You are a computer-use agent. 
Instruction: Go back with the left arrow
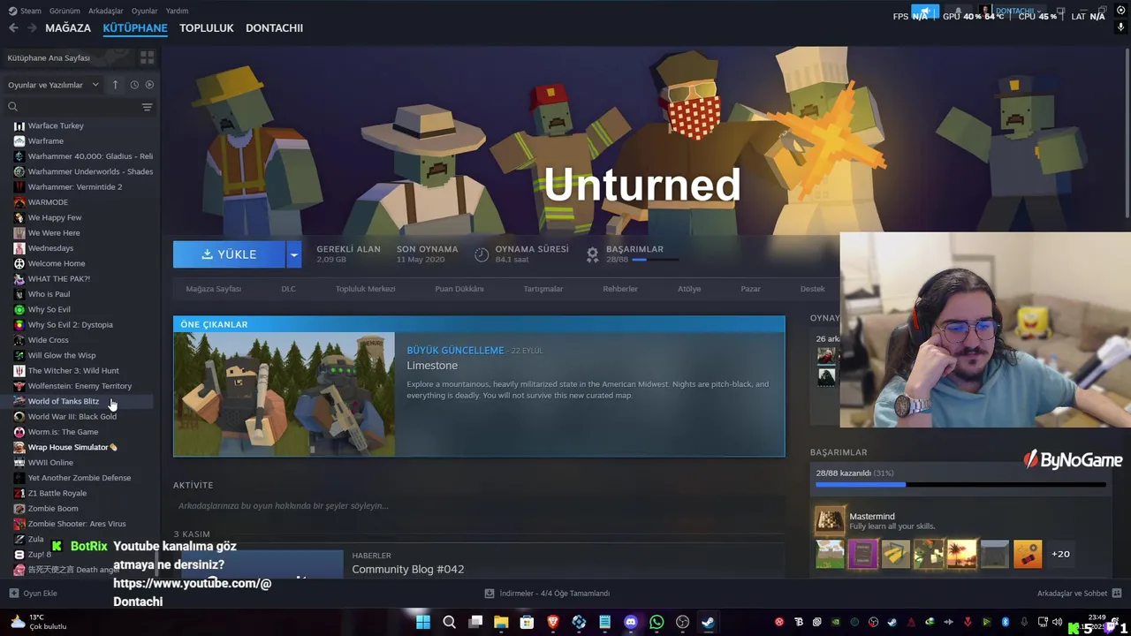tap(13, 28)
